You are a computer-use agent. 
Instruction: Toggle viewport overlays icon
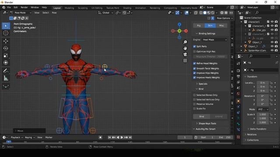point(186,13)
